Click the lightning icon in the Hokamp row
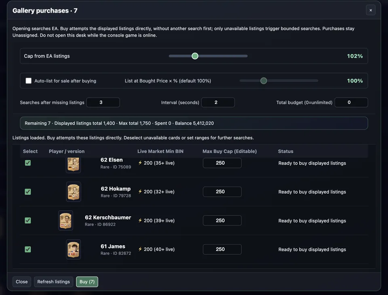The image size is (388, 295). click(140, 191)
